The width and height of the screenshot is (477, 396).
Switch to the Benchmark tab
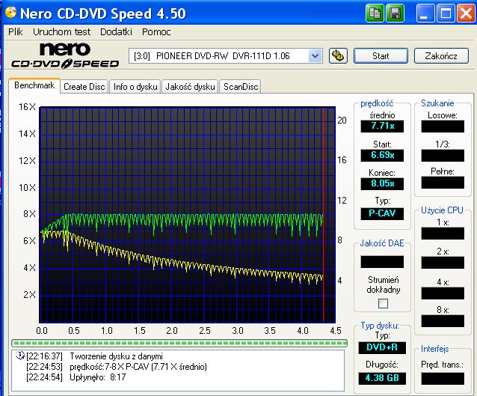coord(34,85)
